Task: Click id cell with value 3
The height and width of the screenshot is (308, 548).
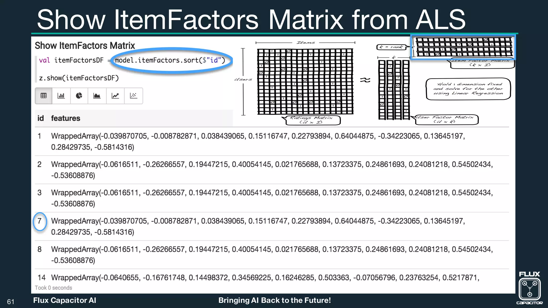Action: click(39, 193)
